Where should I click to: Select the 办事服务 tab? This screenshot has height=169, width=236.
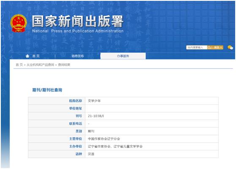point(123,56)
